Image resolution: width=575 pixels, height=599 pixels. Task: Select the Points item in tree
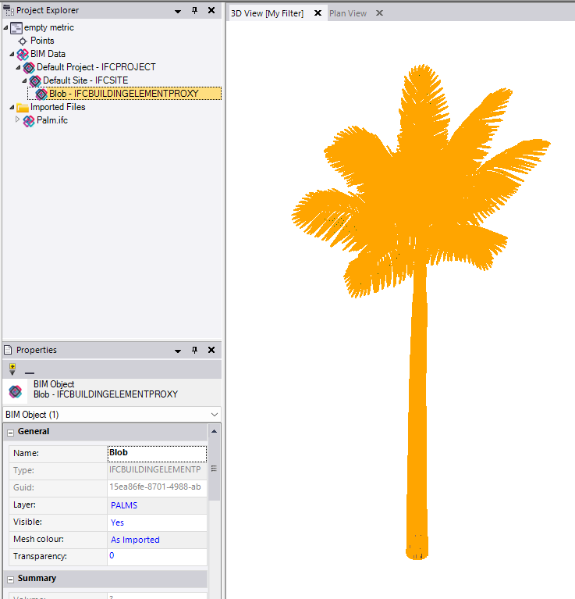click(x=42, y=41)
